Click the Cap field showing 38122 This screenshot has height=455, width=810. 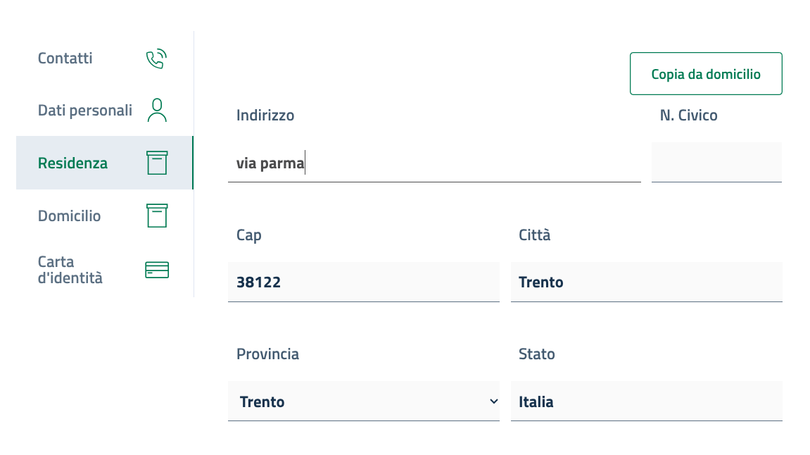pyautogui.click(x=363, y=282)
